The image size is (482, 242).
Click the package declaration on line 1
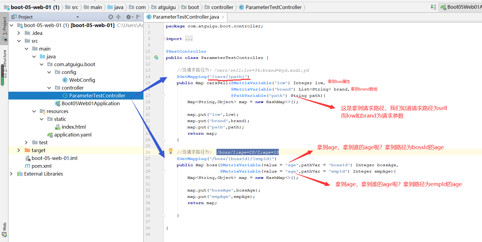point(214,26)
